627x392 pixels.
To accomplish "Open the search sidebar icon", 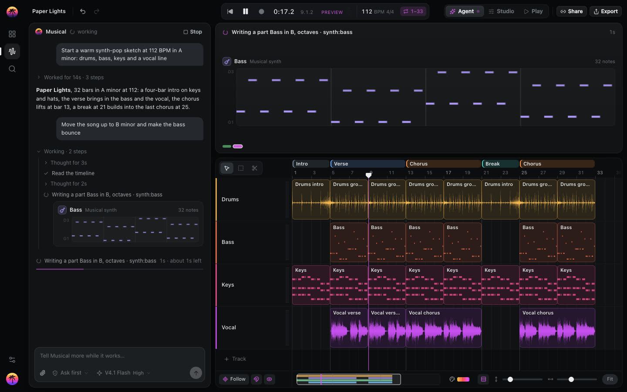I will click(12, 69).
